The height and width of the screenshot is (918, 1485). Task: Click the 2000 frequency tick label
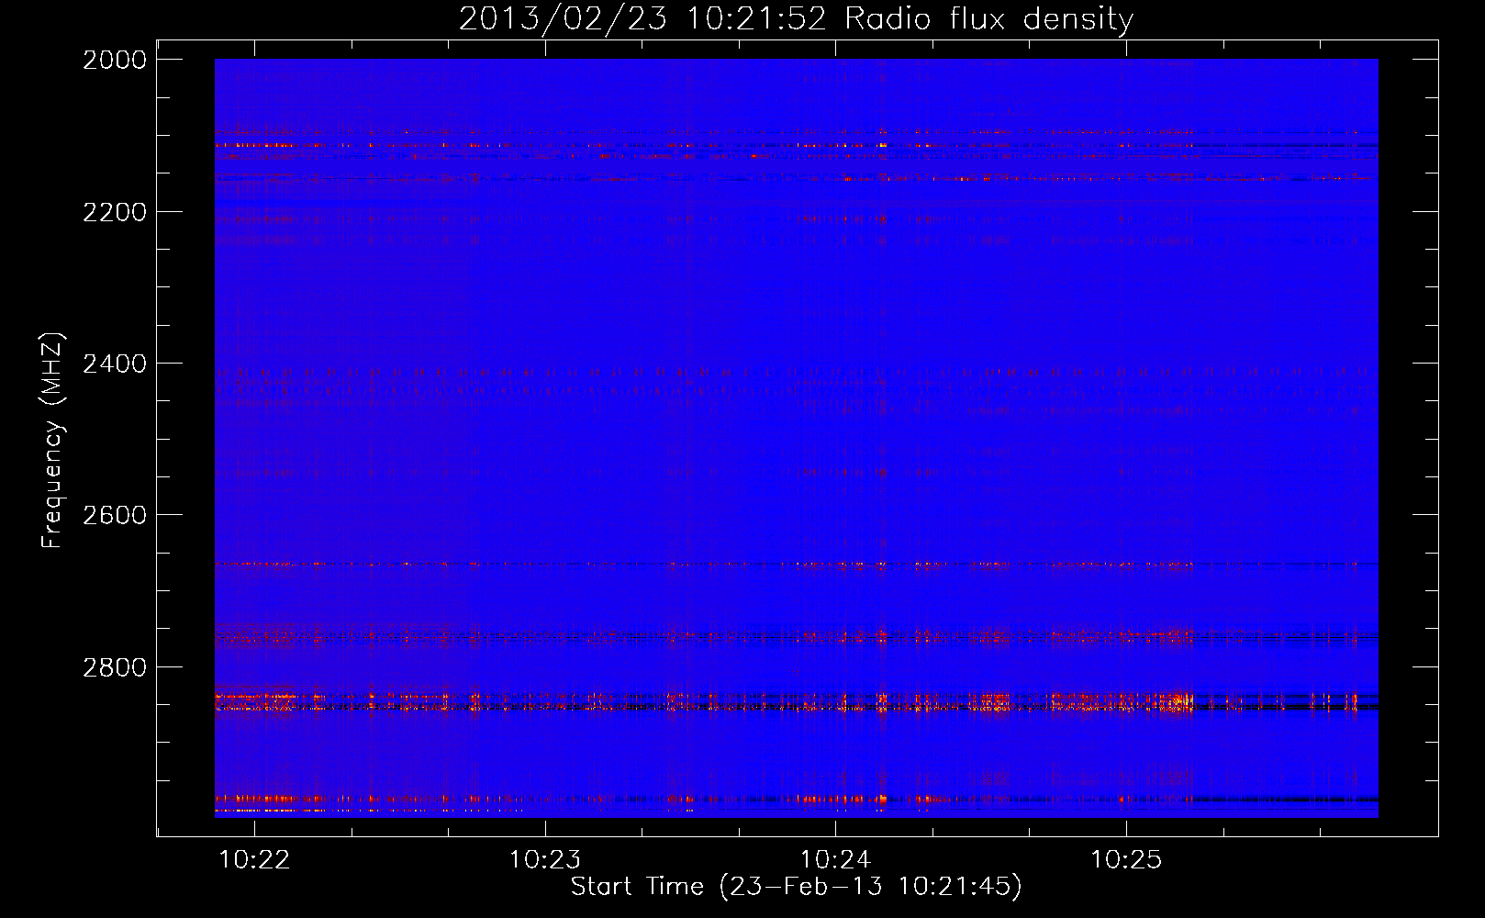coord(115,60)
